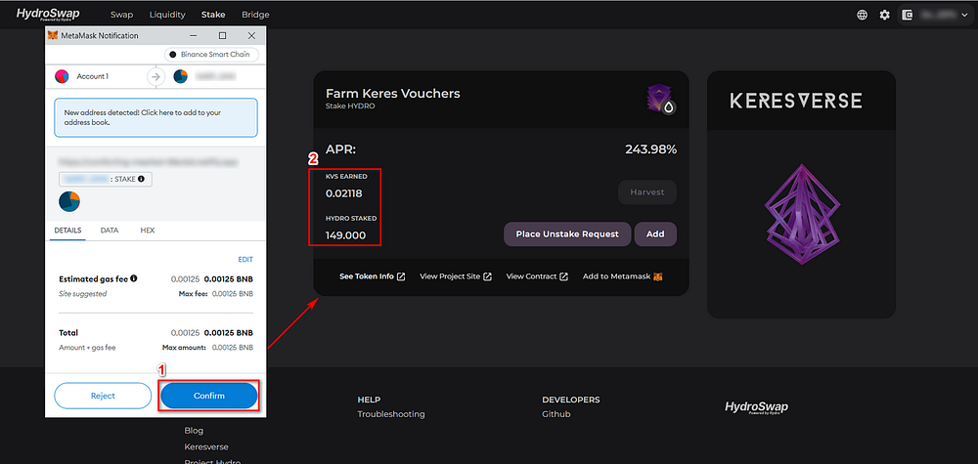Click the KERESVERSE banner logo
The height and width of the screenshot is (464, 978).
[796, 101]
